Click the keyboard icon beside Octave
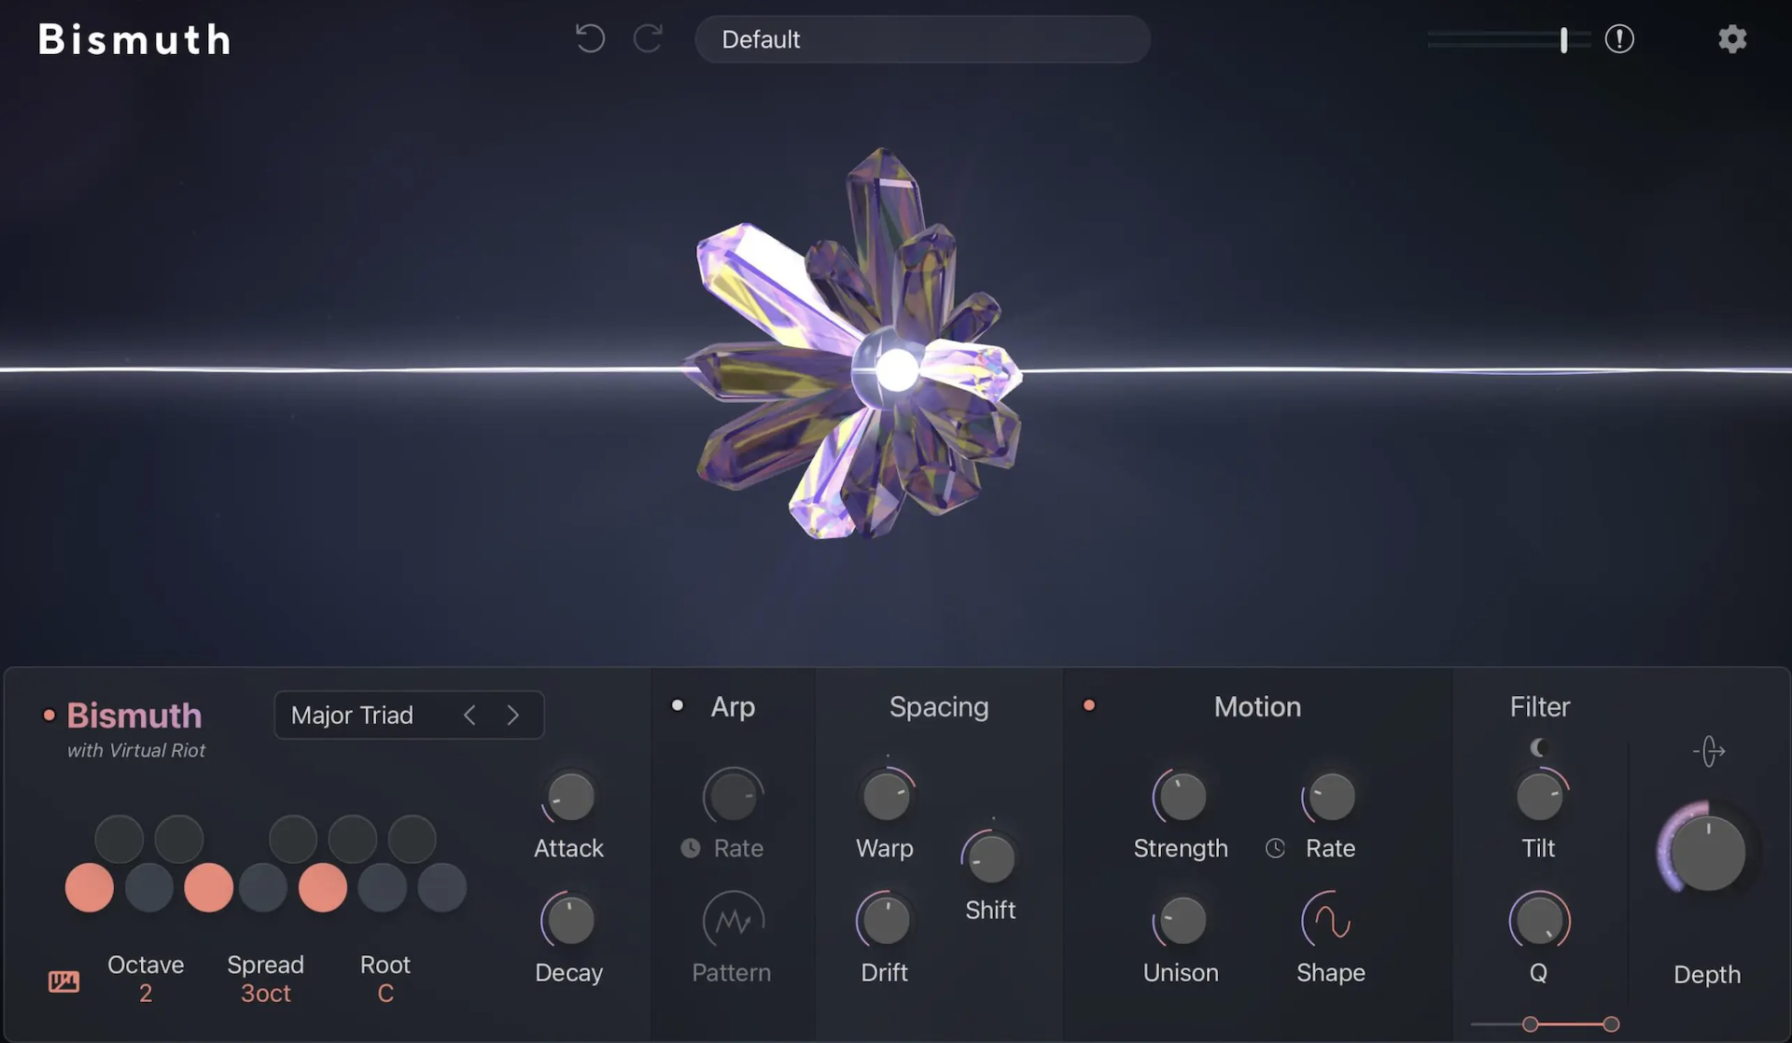Viewport: 1792px width, 1043px height. 63,981
